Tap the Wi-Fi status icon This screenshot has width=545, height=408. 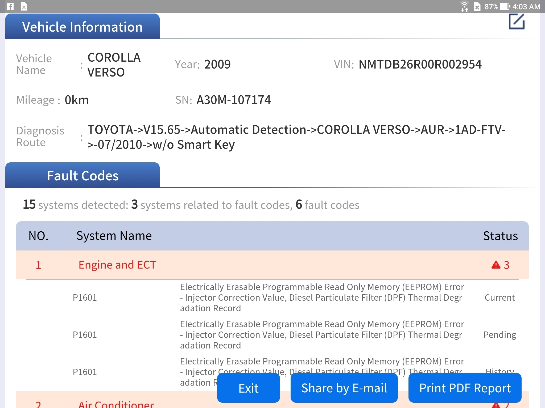pos(464,6)
